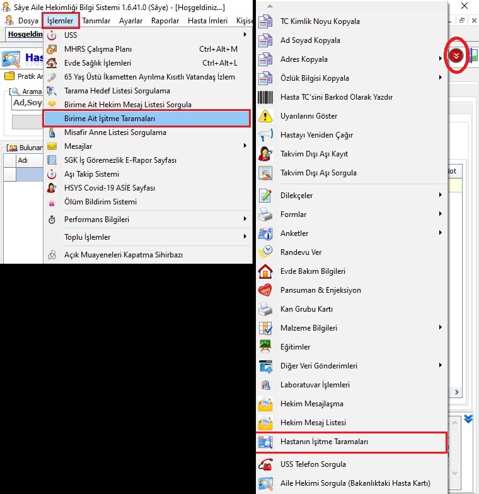Choose Birime Ait Hekim Mesaj Listesi Sorgula
Screen dimensions: 479x494
click(x=147, y=105)
